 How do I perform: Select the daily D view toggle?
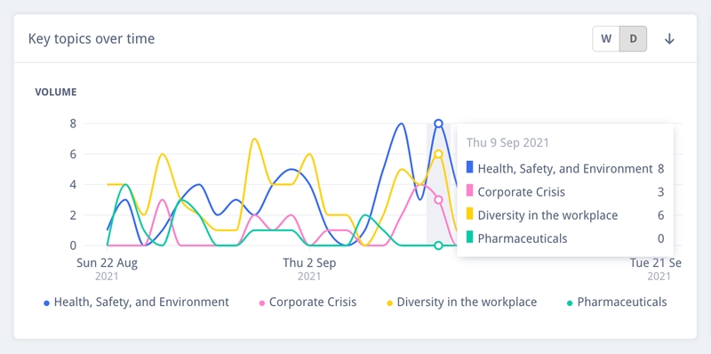pos(633,39)
